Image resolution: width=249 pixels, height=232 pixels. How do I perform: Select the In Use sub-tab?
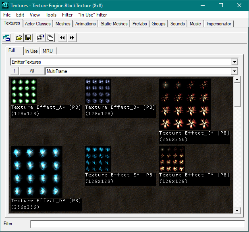click(x=31, y=51)
